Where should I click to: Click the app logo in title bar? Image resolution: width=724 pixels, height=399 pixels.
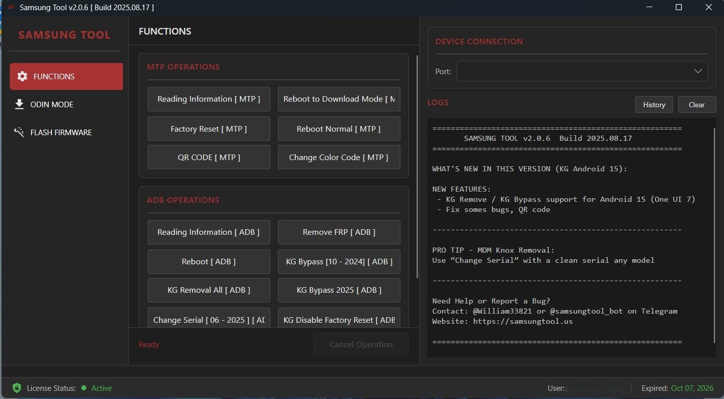coord(11,7)
